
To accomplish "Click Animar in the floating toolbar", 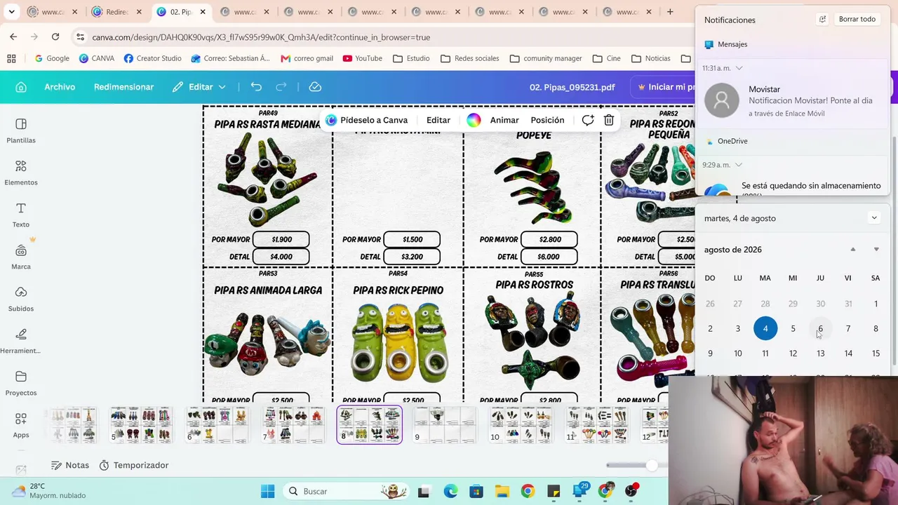I will coord(504,120).
